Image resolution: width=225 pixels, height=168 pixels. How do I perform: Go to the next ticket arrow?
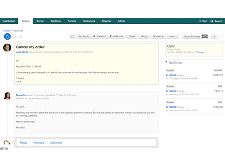[219, 36]
